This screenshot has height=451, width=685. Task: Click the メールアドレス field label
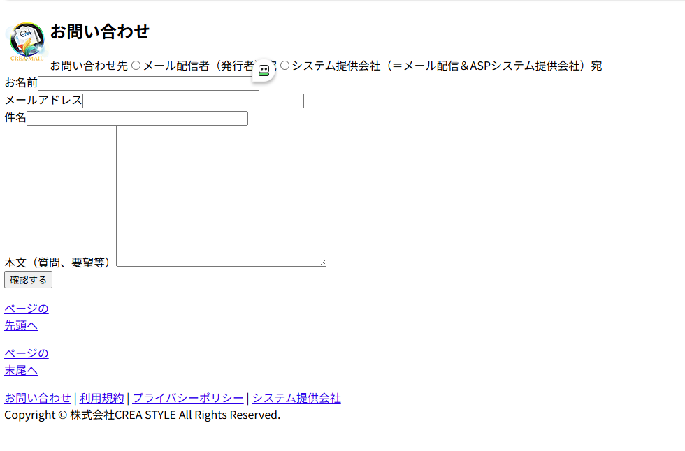pyautogui.click(x=43, y=101)
